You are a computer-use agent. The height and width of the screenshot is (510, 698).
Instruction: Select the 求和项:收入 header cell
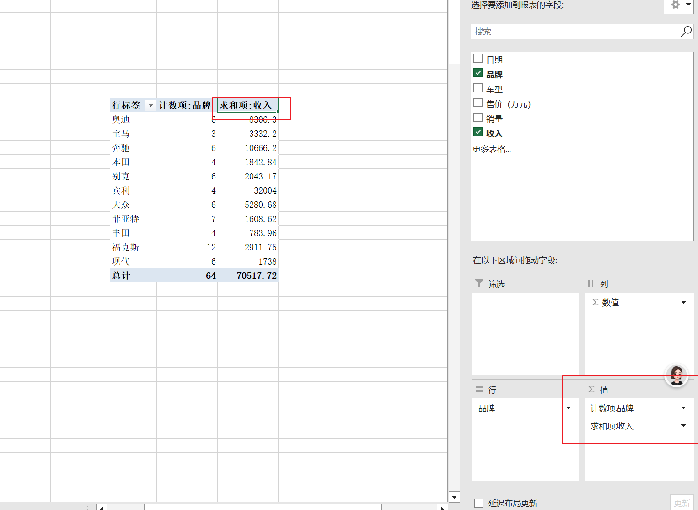coord(247,105)
